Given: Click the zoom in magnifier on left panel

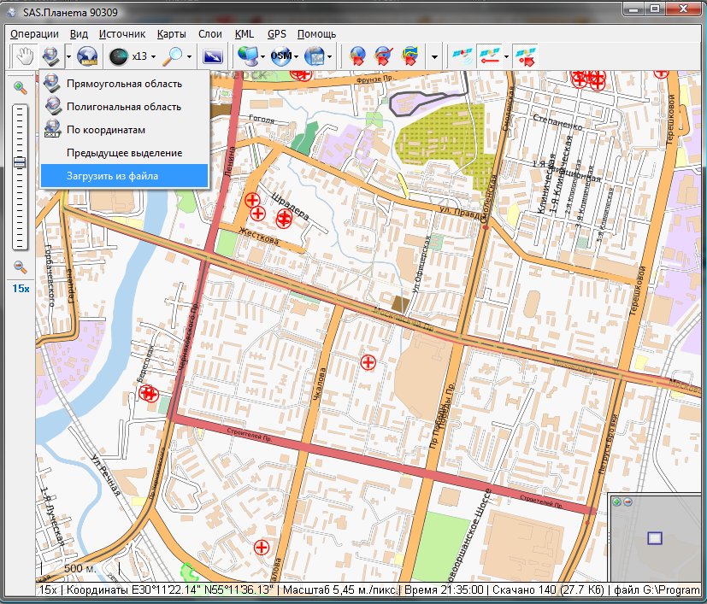Looking at the screenshot, I should click(x=20, y=86).
